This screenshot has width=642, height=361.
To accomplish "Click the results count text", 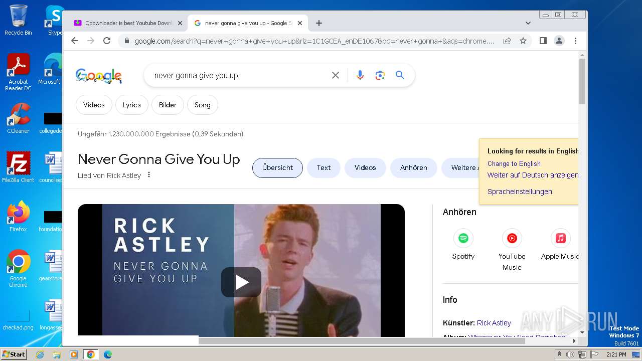I will tap(160, 134).
